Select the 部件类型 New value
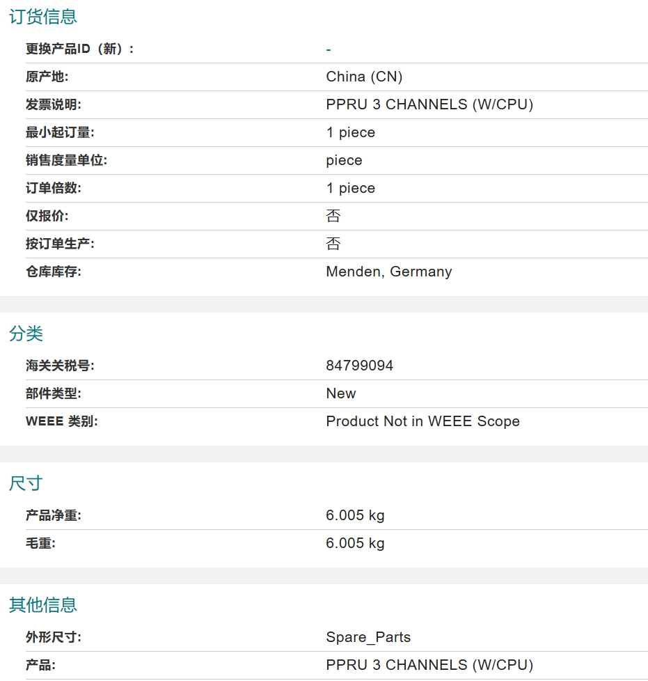 pos(341,393)
